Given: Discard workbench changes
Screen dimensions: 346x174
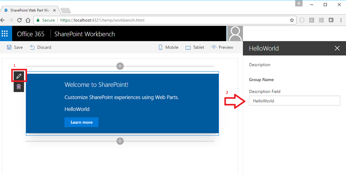Looking at the screenshot, I should tap(41, 47).
